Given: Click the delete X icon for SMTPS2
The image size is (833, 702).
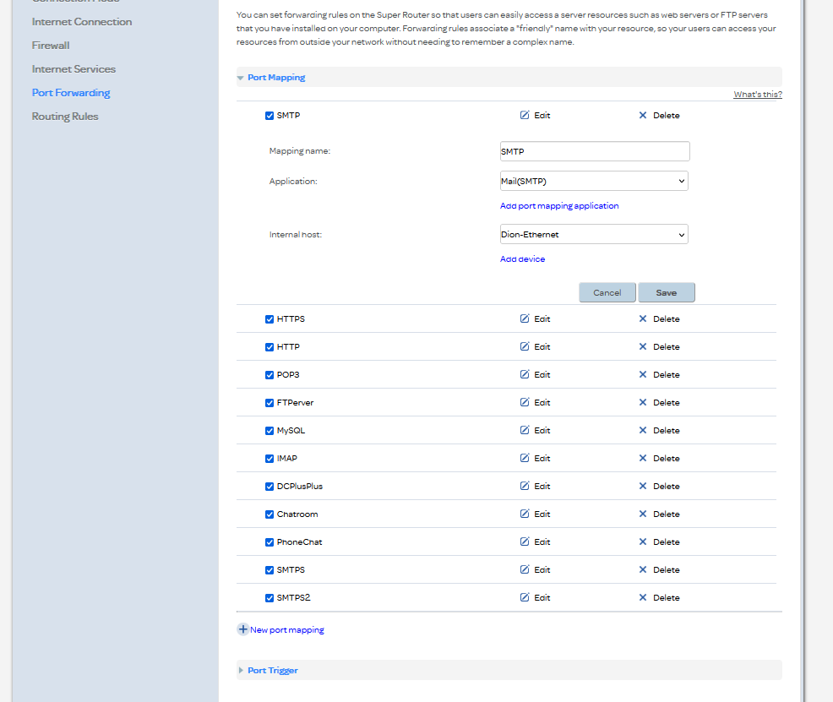Looking at the screenshot, I should [643, 598].
